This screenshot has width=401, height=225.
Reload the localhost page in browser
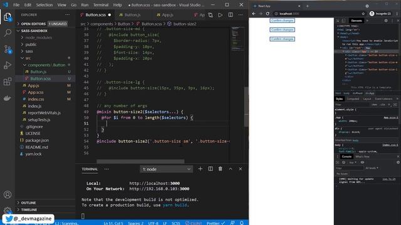click(x=268, y=14)
